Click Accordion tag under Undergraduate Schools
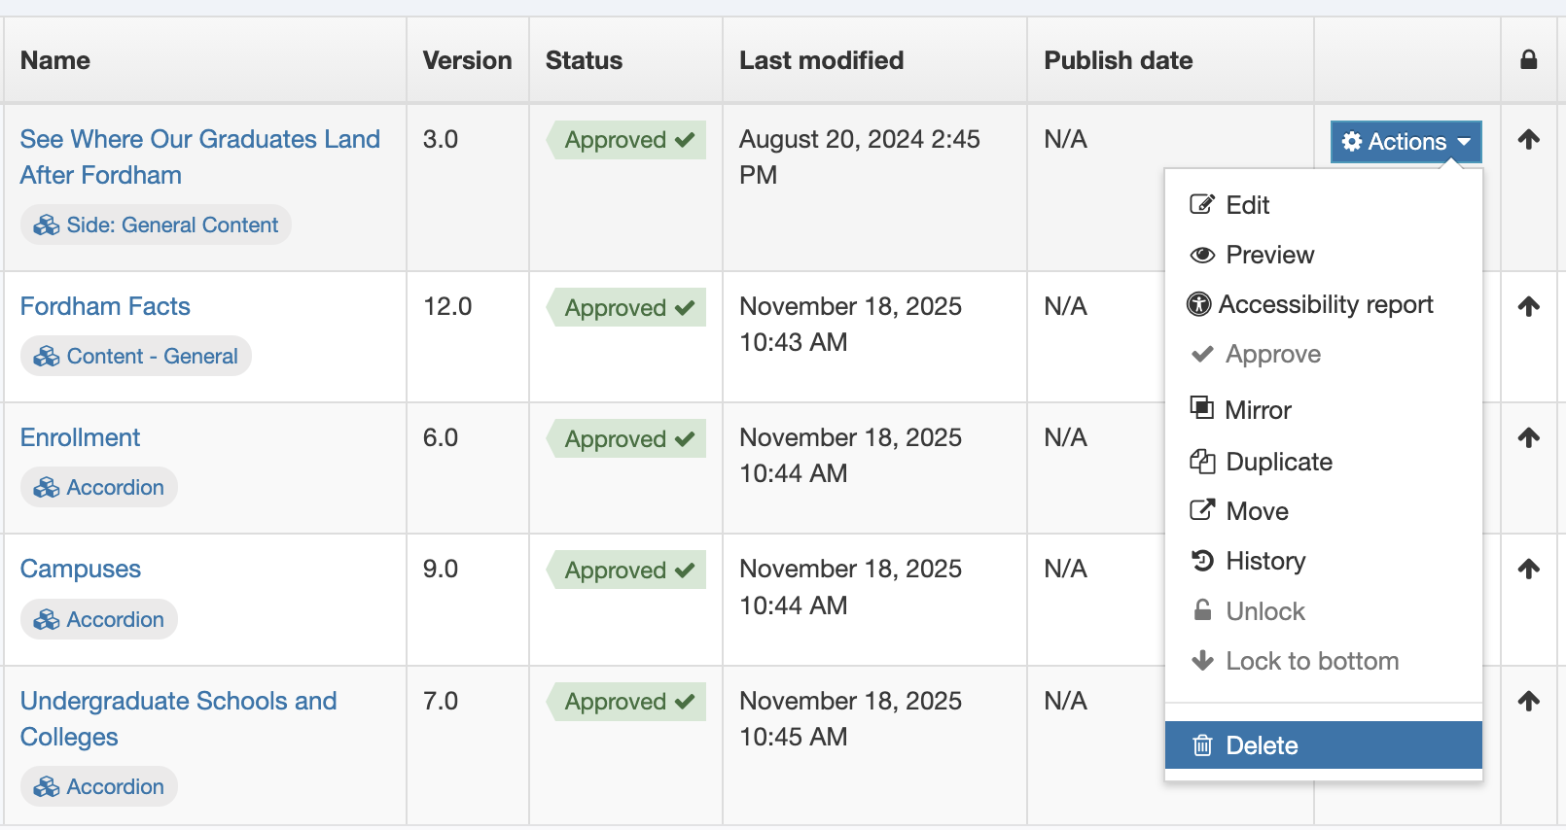 tap(99, 786)
